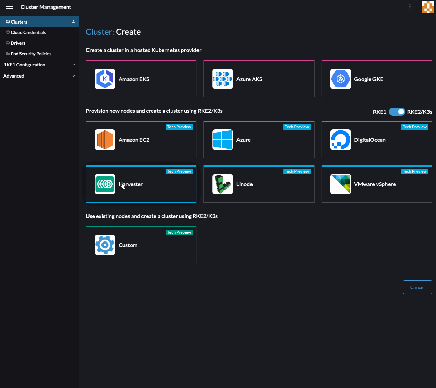Image resolution: width=436 pixels, height=388 pixels.
Task: Click the Linode card label text
Action: click(x=245, y=184)
